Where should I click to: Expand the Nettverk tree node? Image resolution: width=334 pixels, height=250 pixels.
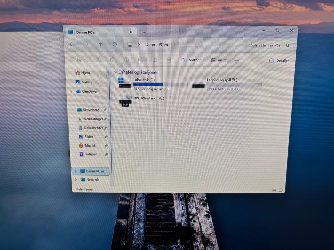pyautogui.click(x=76, y=180)
